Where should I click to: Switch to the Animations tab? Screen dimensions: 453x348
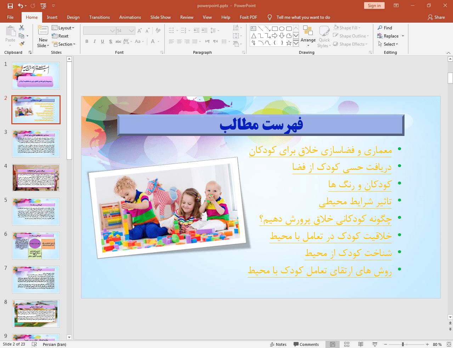pos(130,17)
